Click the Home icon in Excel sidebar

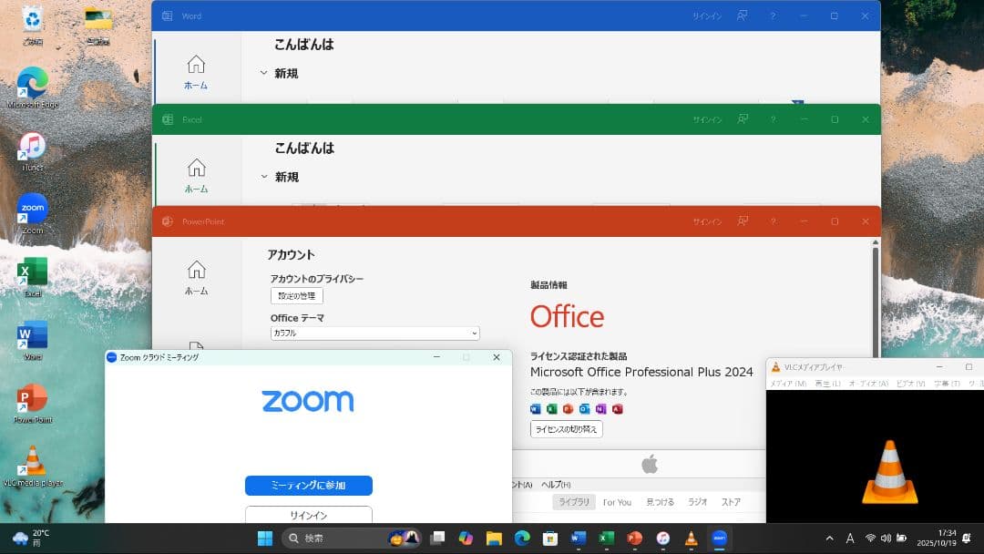pyautogui.click(x=196, y=174)
